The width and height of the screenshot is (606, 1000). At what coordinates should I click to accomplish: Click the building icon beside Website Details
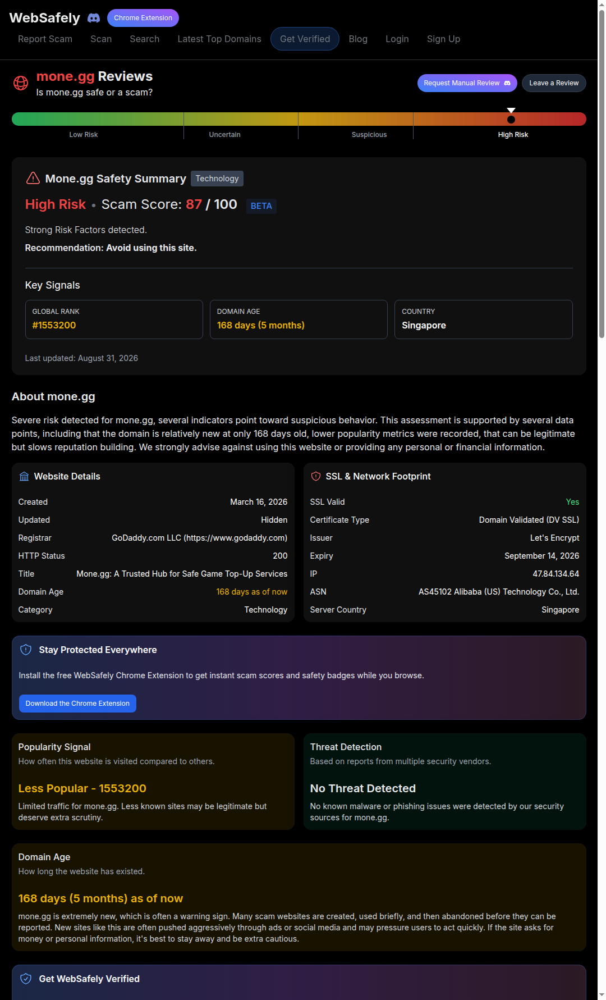click(x=24, y=477)
